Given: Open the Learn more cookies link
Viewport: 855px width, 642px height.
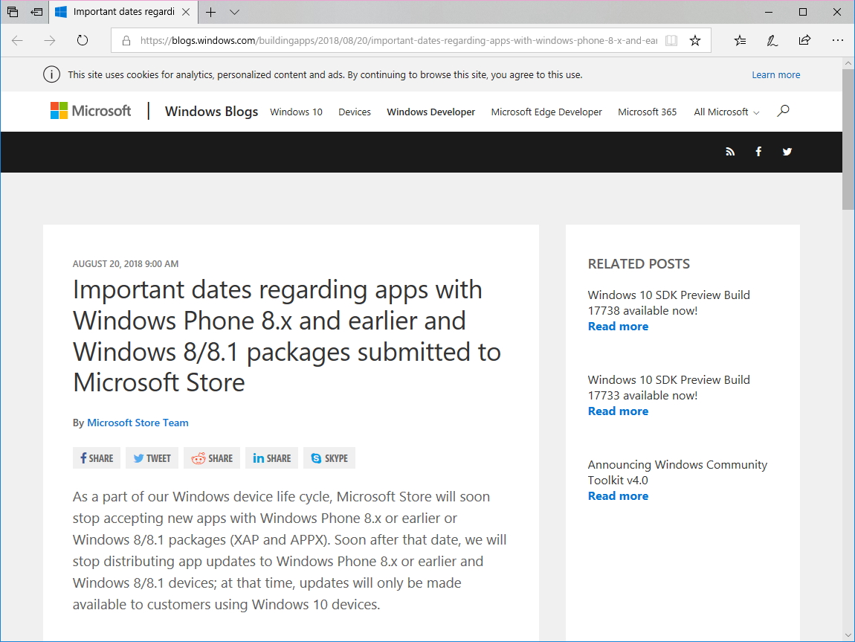Looking at the screenshot, I should 776,74.
